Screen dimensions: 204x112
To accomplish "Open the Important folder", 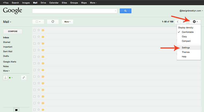I will (x=8, y=47).
